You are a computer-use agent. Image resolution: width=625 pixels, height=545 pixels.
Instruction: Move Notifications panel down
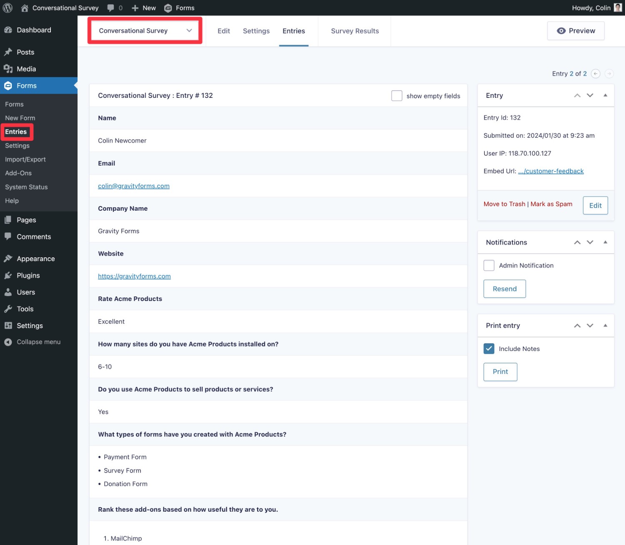[590, 242]
